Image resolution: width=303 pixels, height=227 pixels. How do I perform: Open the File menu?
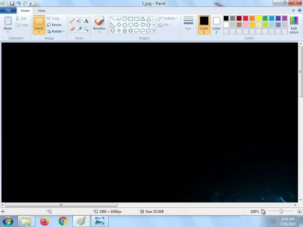click(x=8, y=10)
